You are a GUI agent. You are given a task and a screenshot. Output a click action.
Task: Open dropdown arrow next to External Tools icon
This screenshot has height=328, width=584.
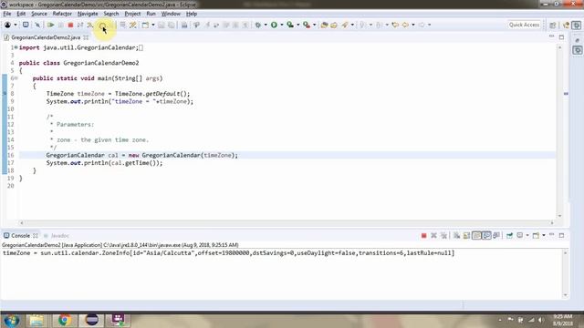click(x=314, y=25)
